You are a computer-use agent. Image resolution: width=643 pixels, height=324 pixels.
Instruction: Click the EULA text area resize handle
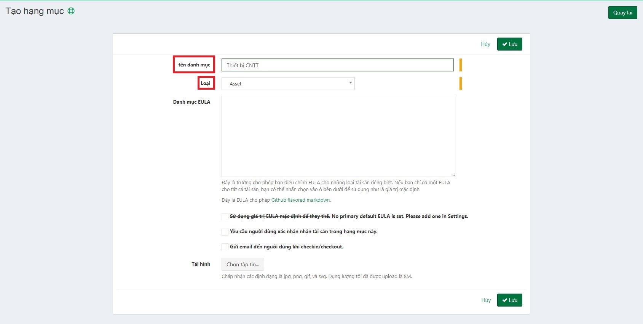(453, 174)
